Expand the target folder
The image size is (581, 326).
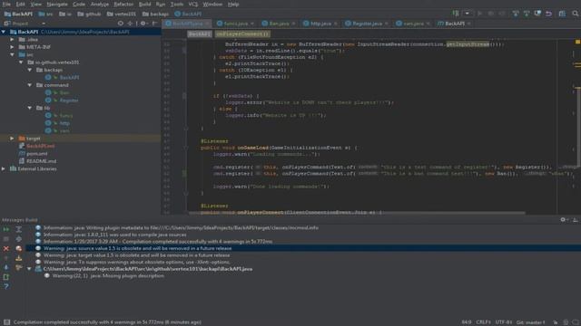point(12,139)
